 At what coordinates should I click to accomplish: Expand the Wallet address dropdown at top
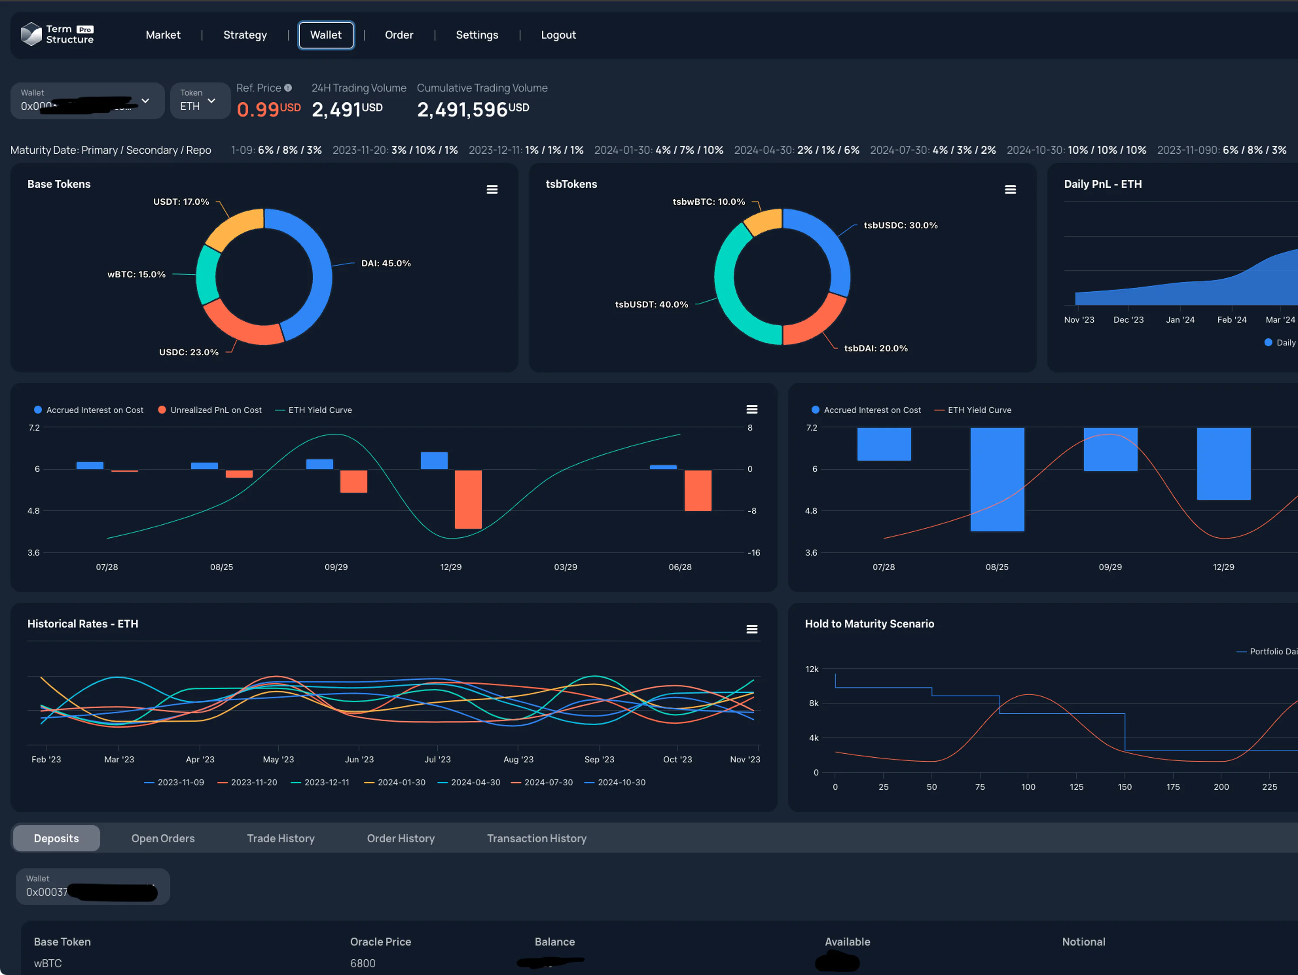[x=88, y=101]
